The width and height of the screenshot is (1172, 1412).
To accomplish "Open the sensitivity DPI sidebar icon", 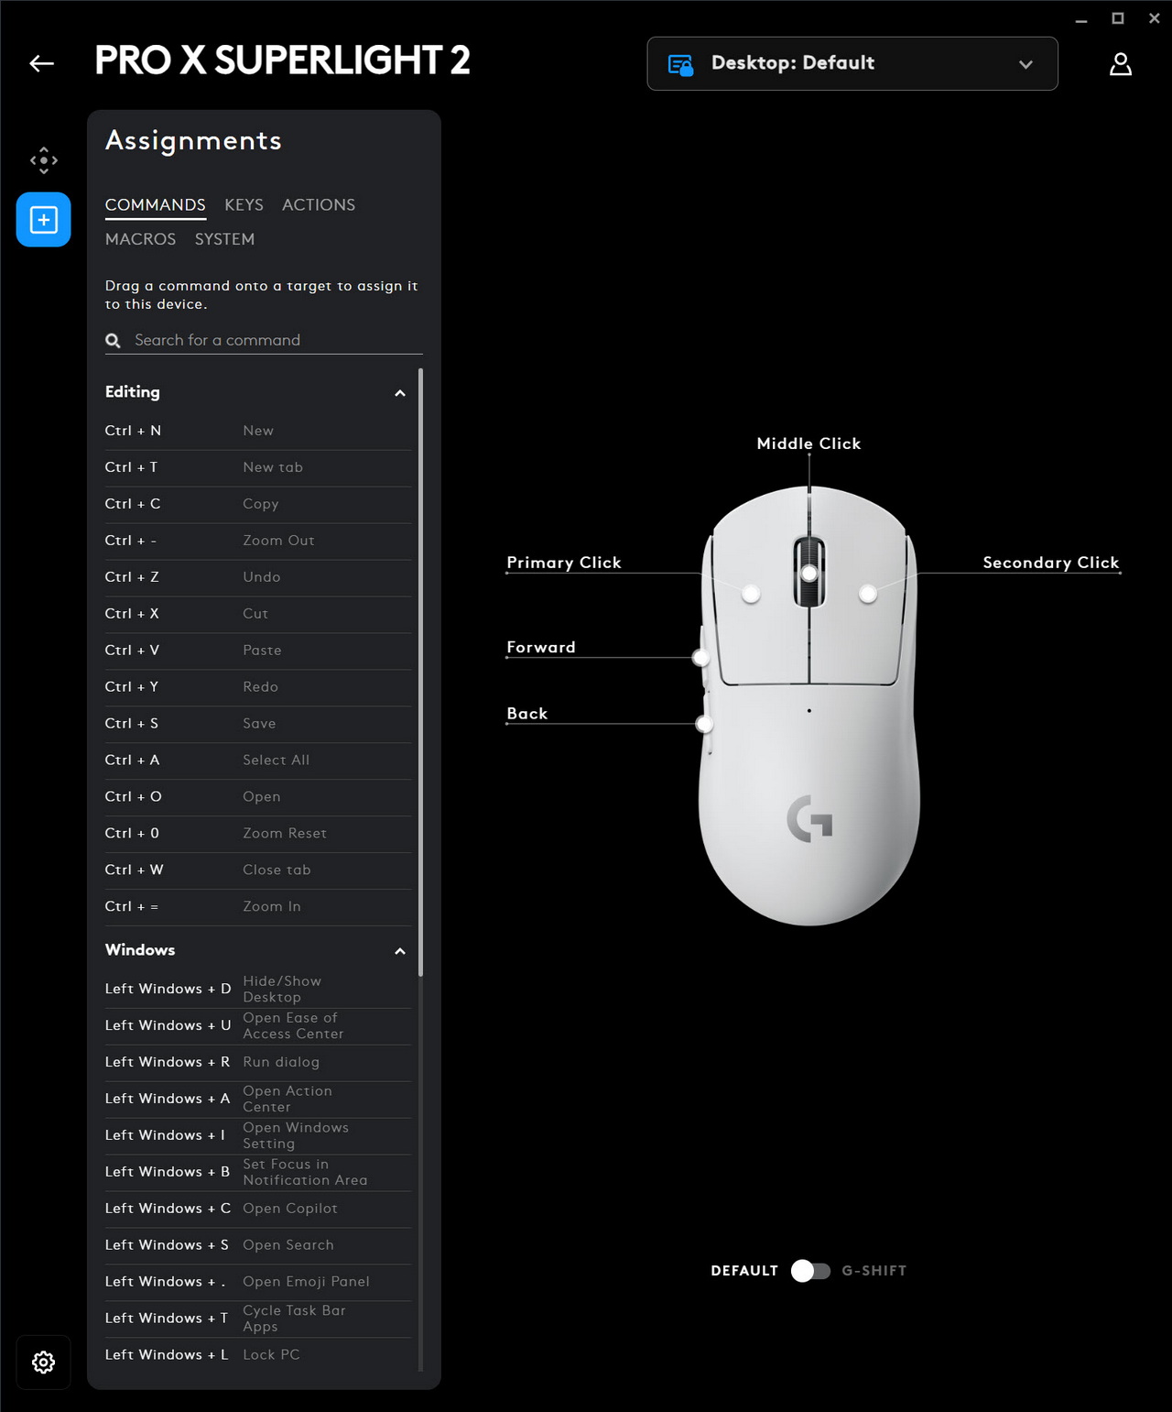I will (x=43, y=160).
